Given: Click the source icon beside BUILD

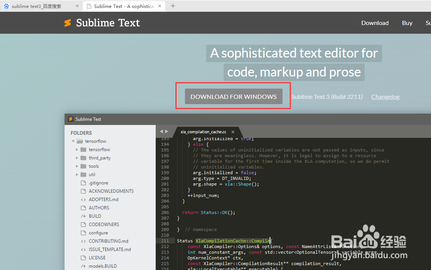Looking at the screenshot, I should pyautogui.click(x=83, y=216).
